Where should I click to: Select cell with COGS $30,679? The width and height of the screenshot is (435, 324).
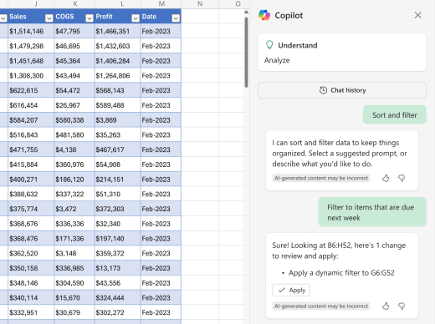(x=74, y=312)
